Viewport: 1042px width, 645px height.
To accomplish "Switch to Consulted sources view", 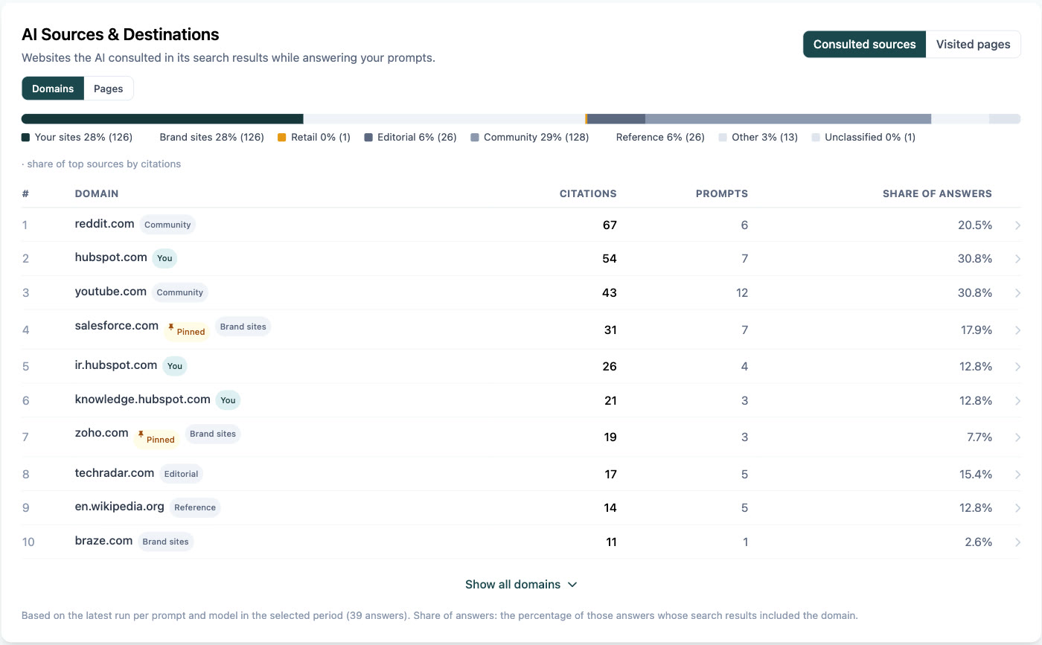I will click(864, 44).
